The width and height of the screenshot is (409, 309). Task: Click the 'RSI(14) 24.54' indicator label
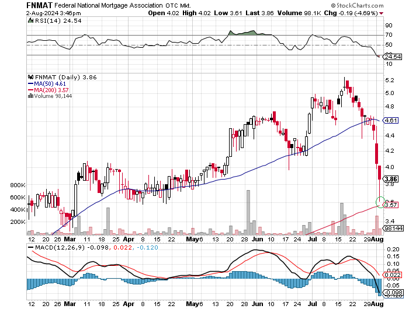click(58, 21)
